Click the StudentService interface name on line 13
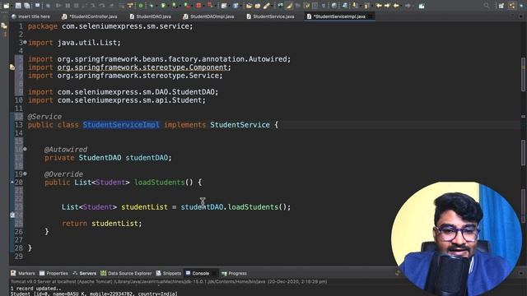 (240, 125)
